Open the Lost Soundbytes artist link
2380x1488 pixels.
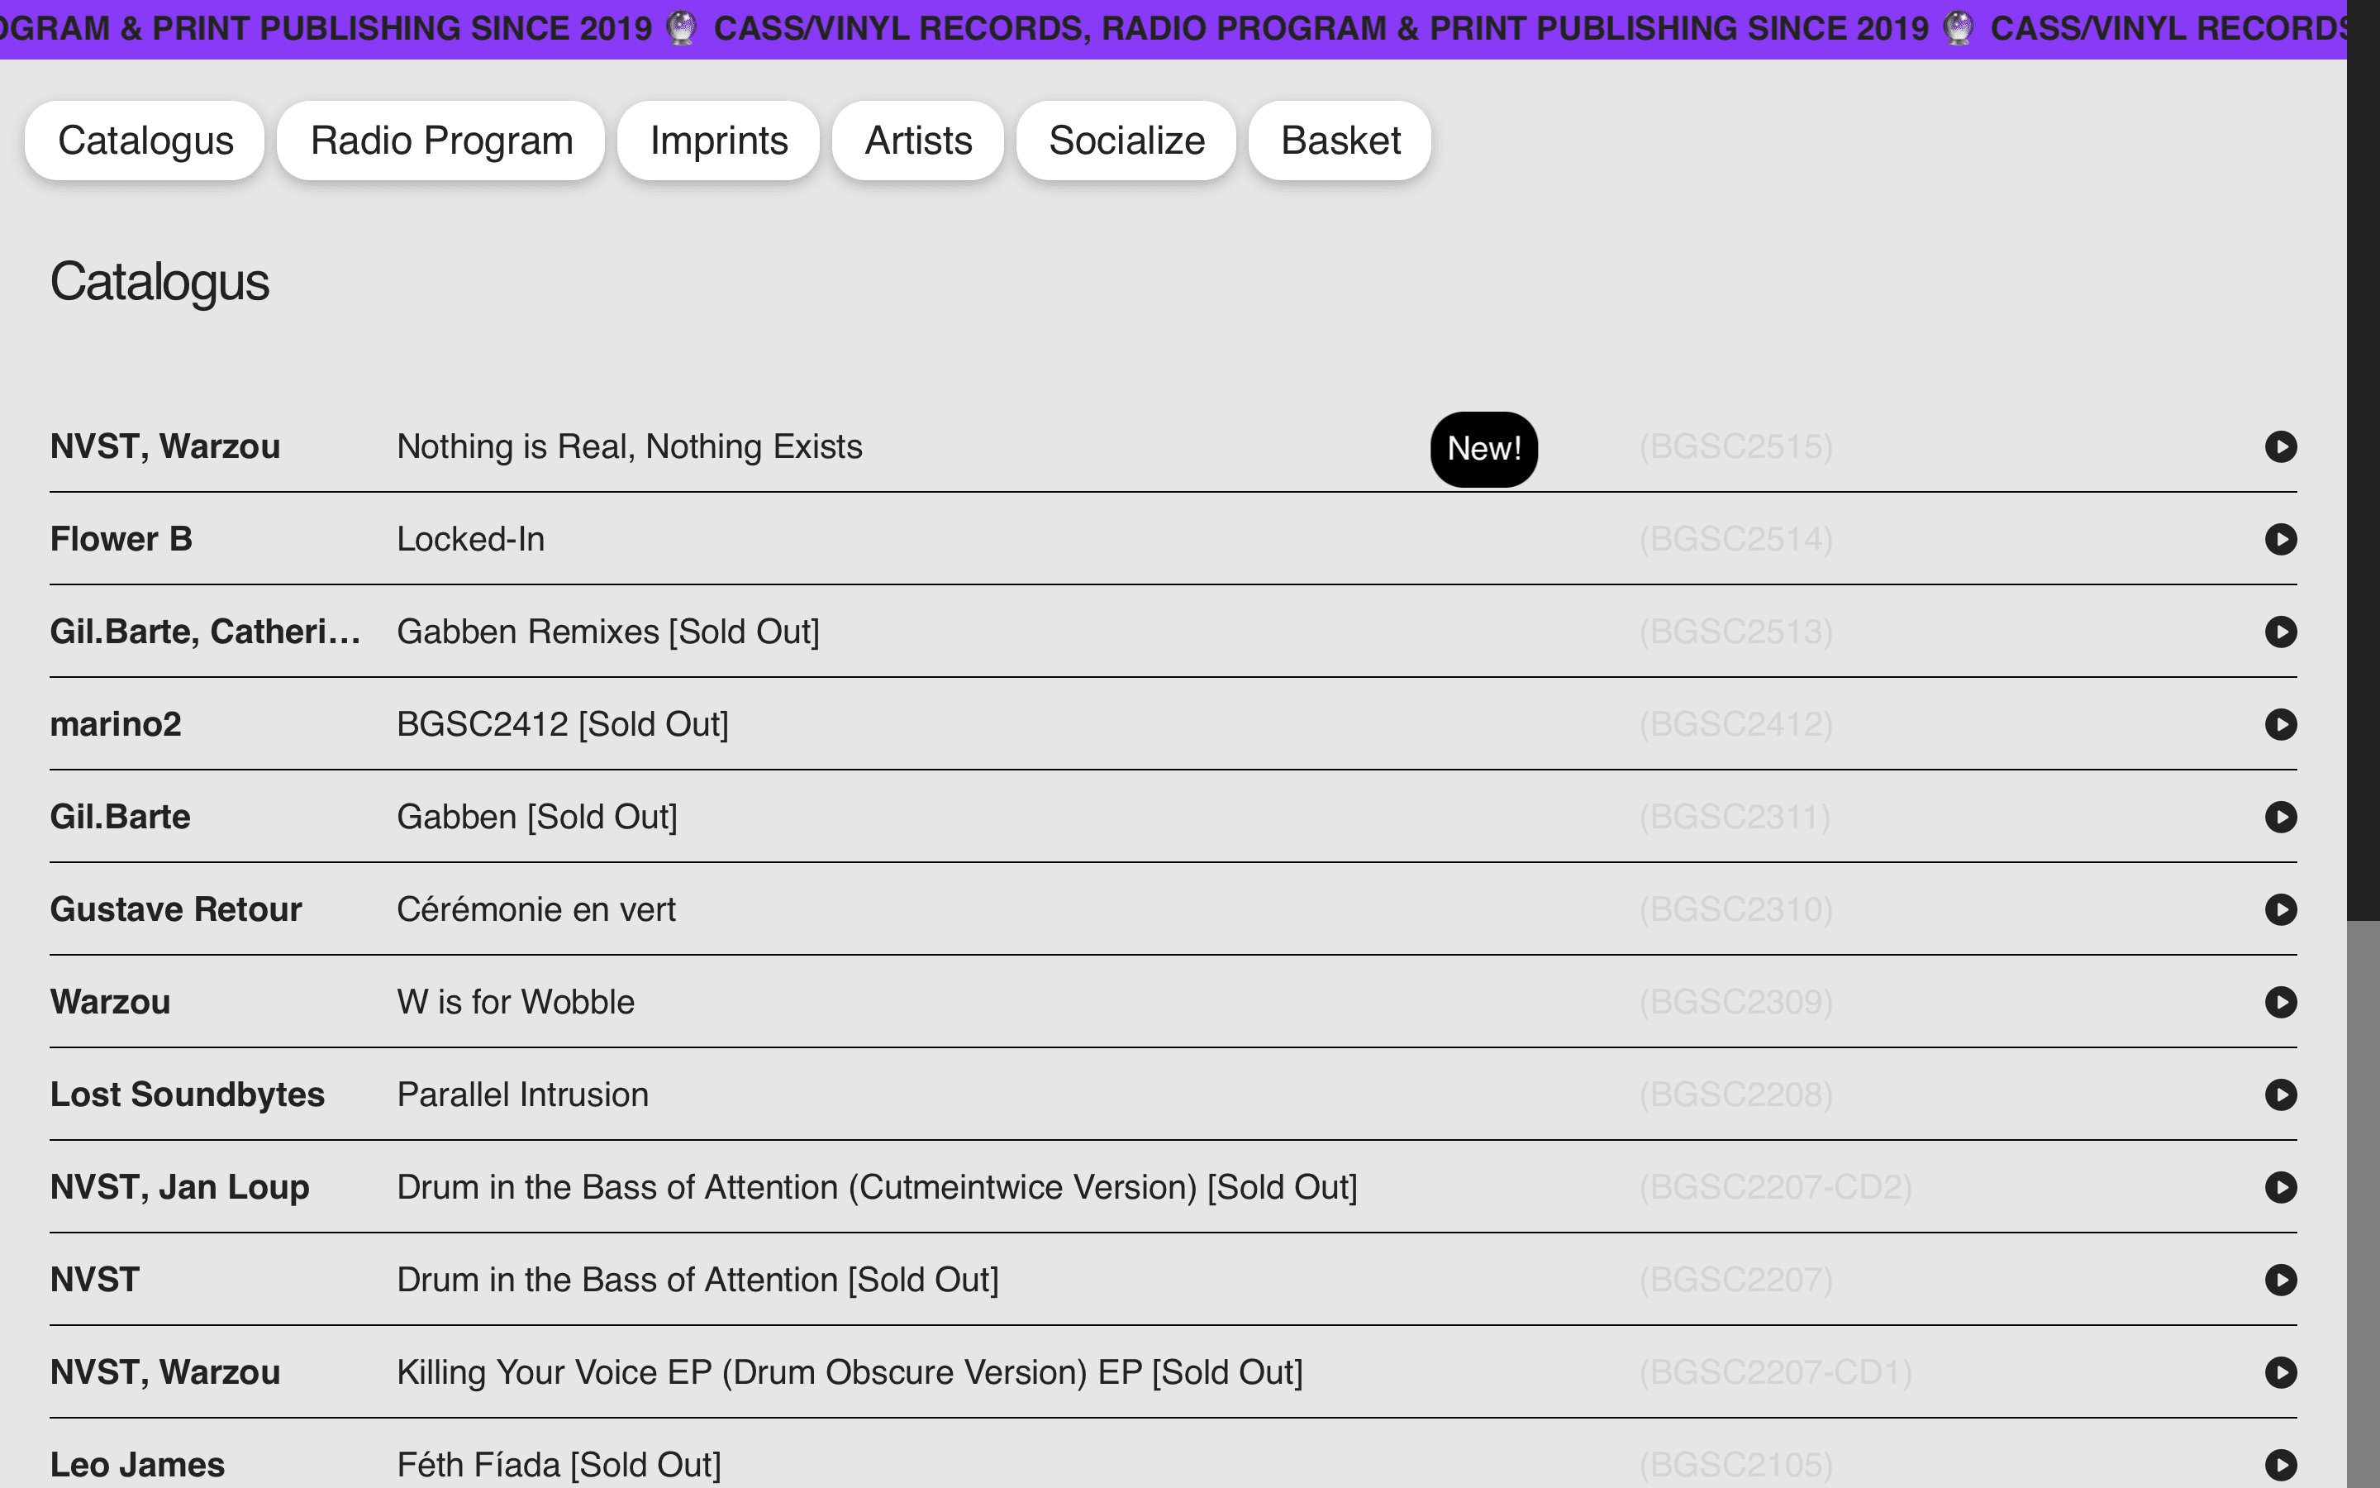(187, 1095)
